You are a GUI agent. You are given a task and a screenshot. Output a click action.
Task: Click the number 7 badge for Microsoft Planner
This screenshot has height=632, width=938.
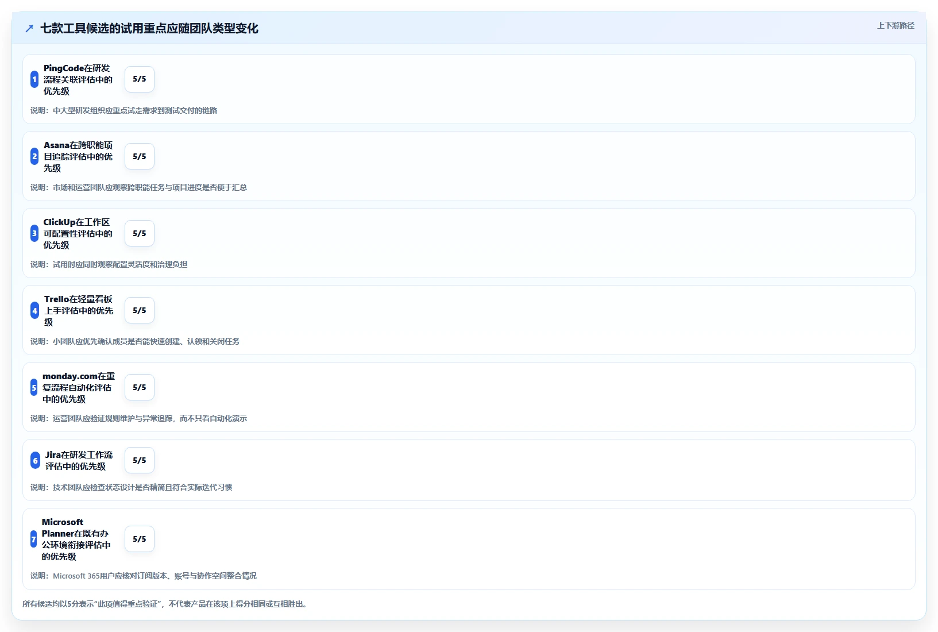33,539
